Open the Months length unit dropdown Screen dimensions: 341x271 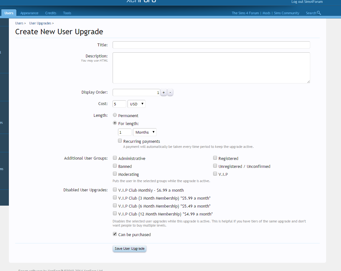click(x=145, y=132)
